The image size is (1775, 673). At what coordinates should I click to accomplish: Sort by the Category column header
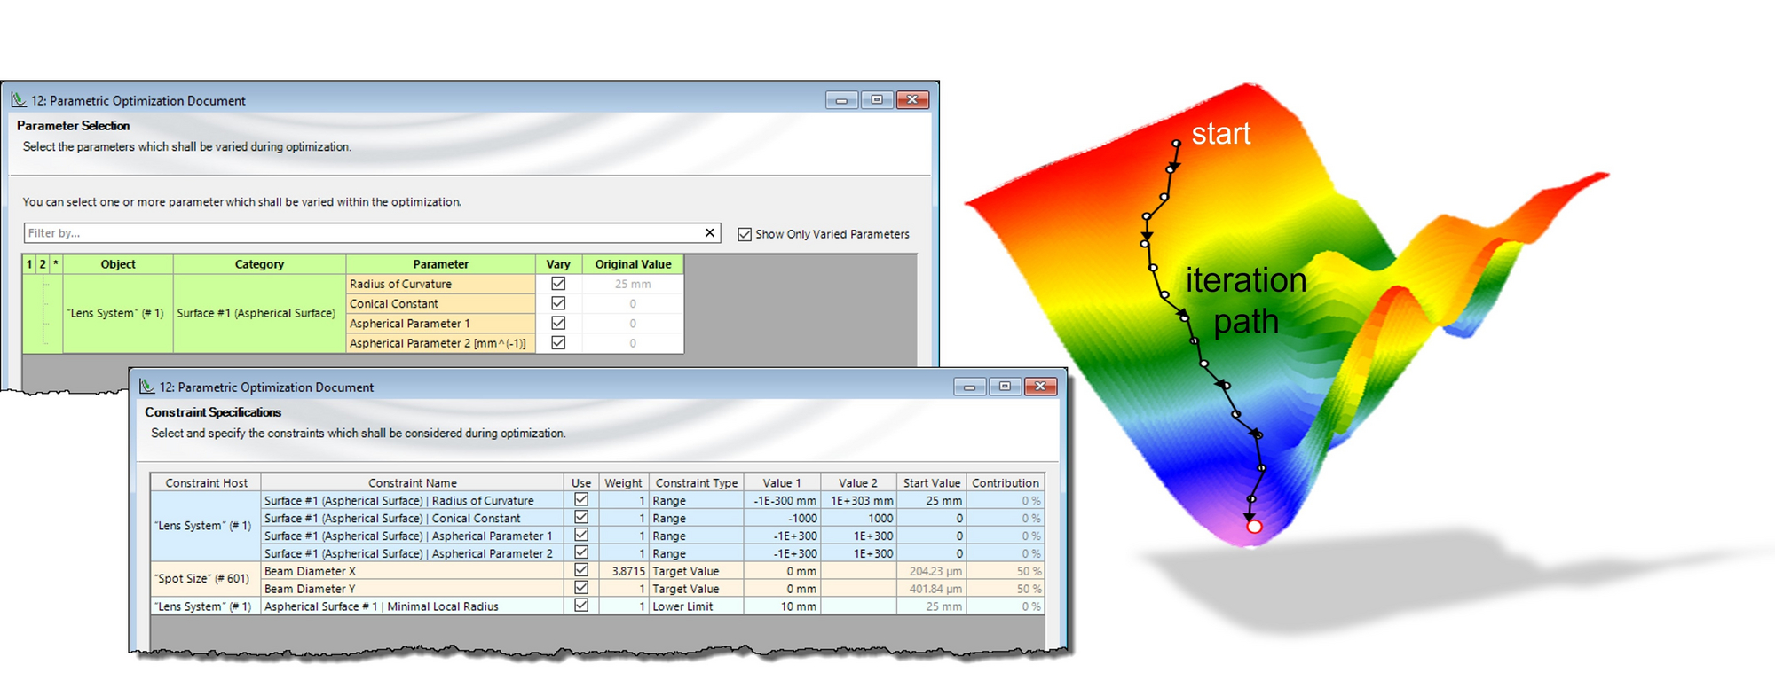(x=259, y=264)
